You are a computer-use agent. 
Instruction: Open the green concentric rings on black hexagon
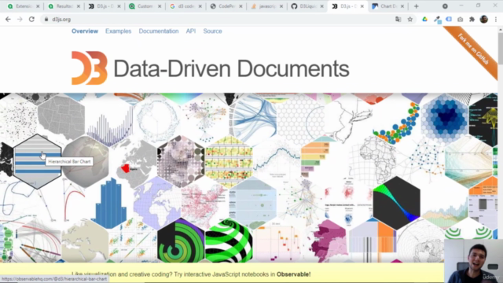point(181,241)
